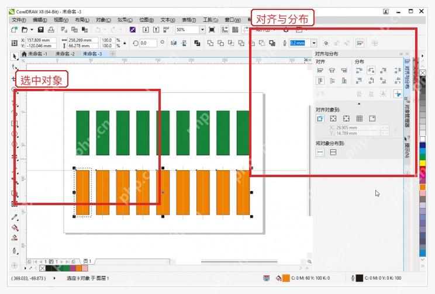This screenshot has height=294, width=435.
Task: Click the 页1 page tab
Action: point(87,261)
